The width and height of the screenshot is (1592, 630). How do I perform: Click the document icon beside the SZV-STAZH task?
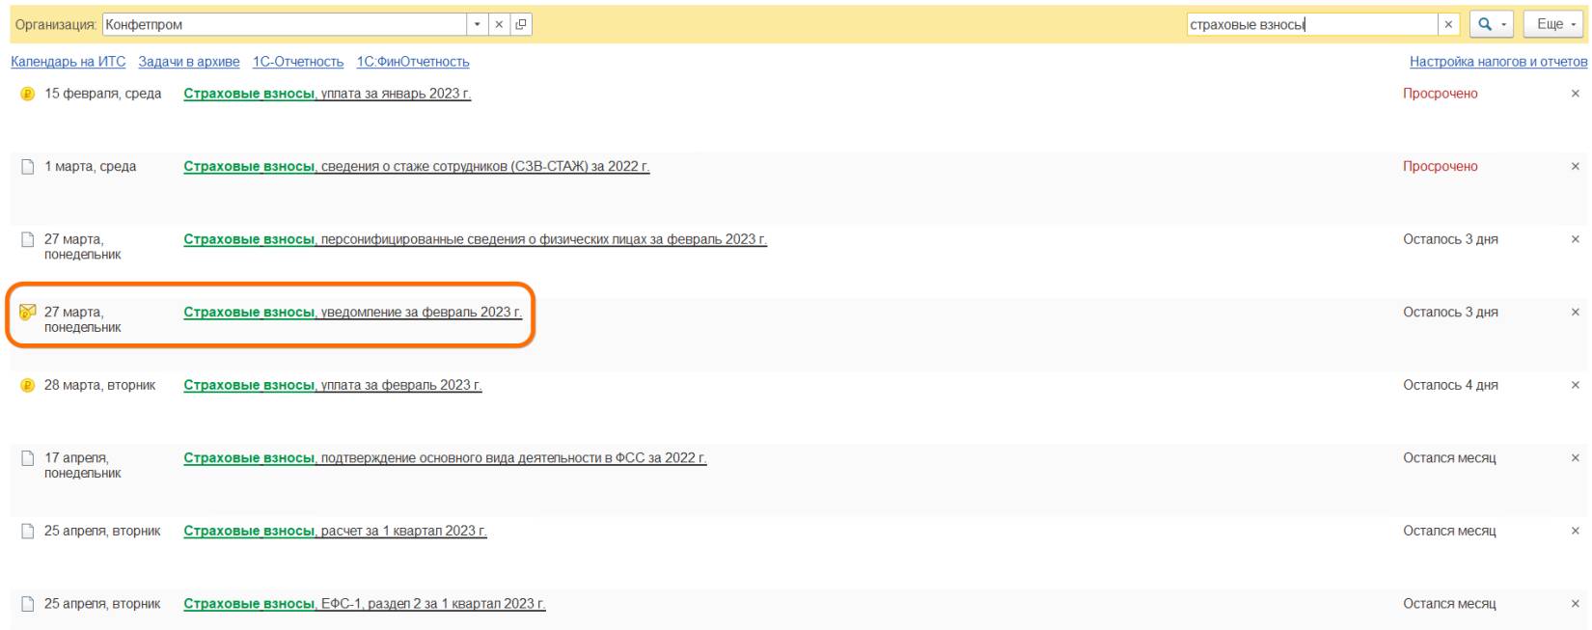[x=28, y=167]
